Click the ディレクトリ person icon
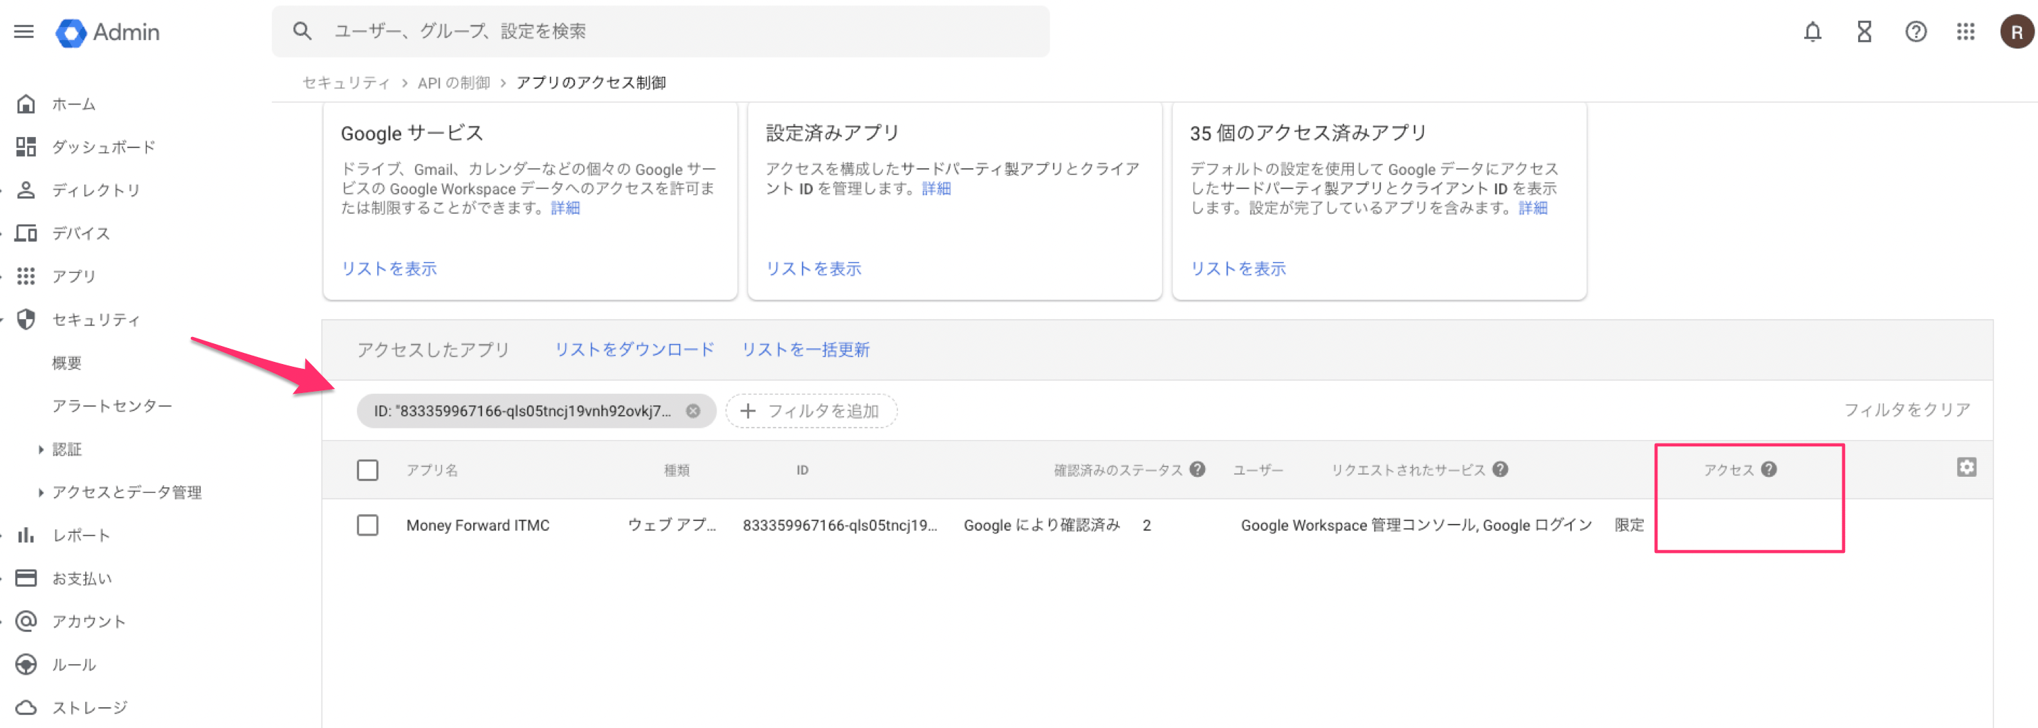 point(26,190)
